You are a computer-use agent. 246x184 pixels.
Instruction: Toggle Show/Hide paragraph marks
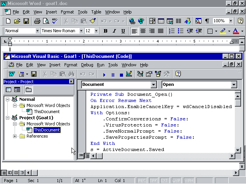point(207,21)
